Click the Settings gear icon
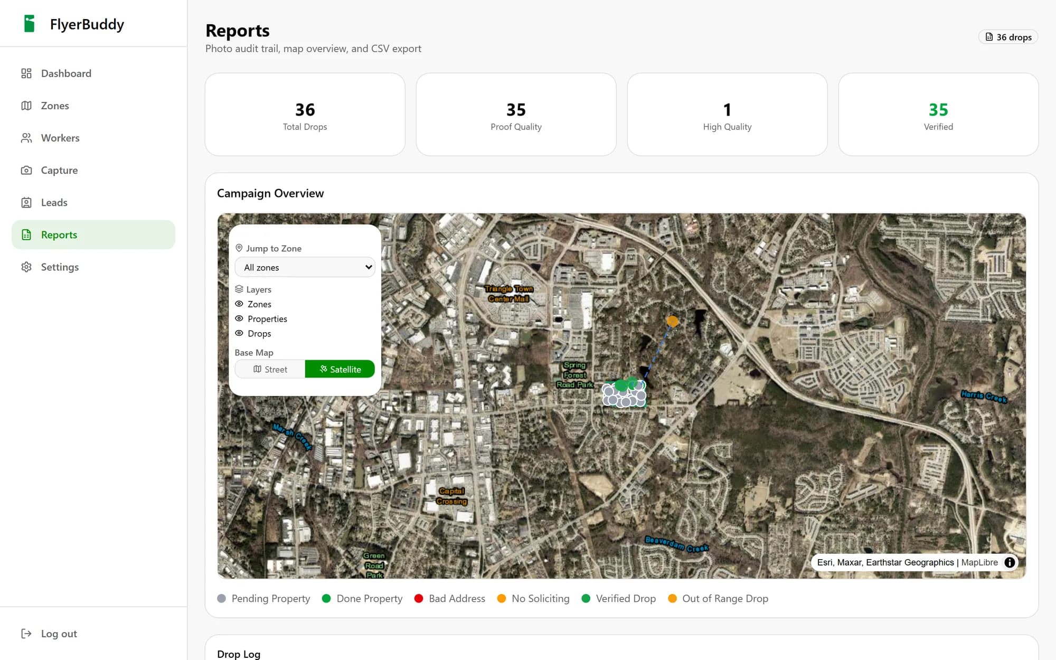Image resolution: width=1056 pixels, height=660 pixels. click(x=26, y=267)
